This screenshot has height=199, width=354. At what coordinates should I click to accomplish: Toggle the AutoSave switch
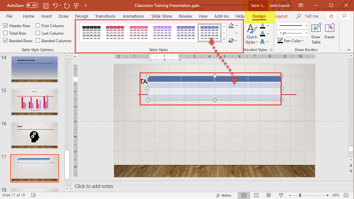pos(32,6)
